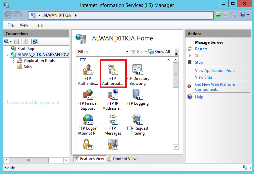Click the status bar network icon

click(x=245, y=167)
